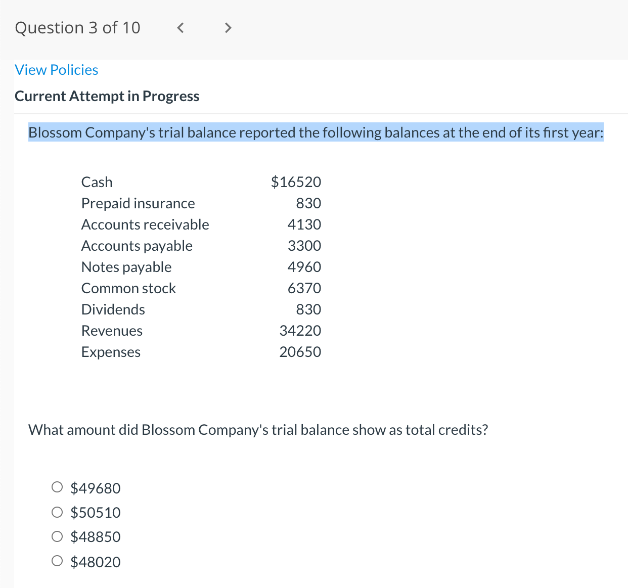Select the $48020 answer option
The image size is (628, 588).
point(57,561)
